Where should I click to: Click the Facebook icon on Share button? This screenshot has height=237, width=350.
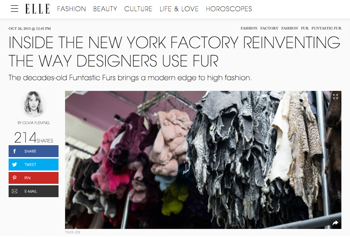click(x=14, y=151)
